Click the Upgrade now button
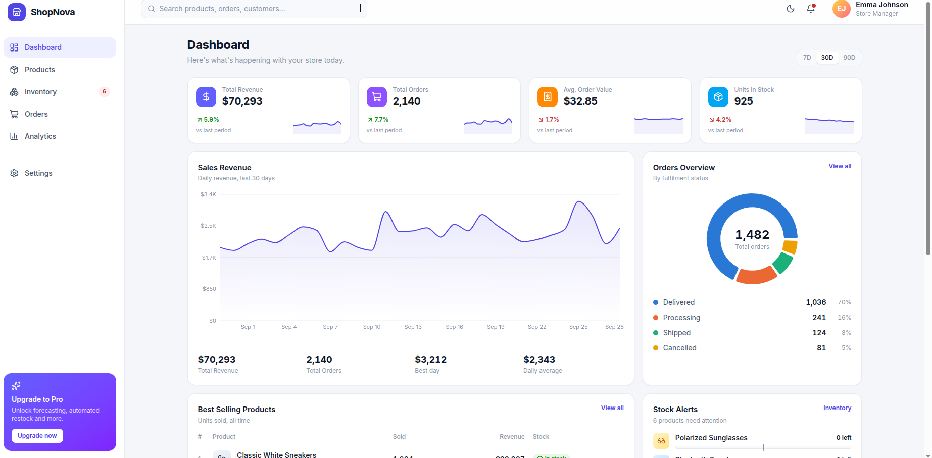Screen dimensions: 932x458 pos(37,436)
